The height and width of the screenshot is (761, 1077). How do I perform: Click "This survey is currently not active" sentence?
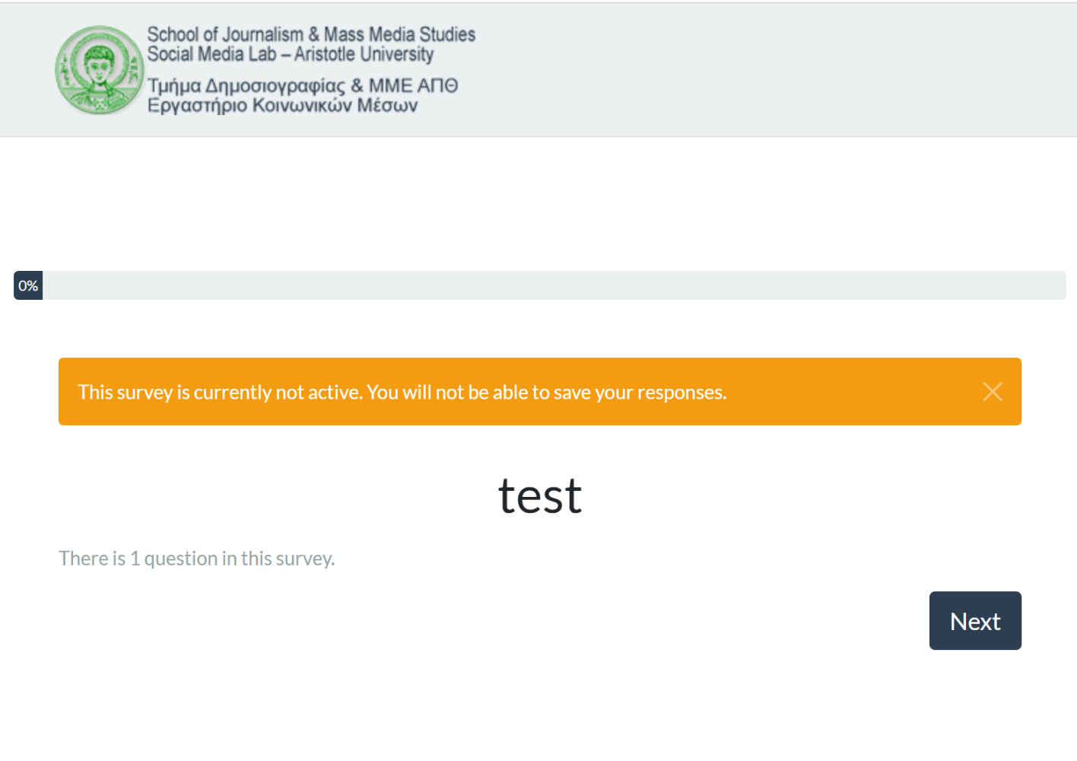pos(220,393)
